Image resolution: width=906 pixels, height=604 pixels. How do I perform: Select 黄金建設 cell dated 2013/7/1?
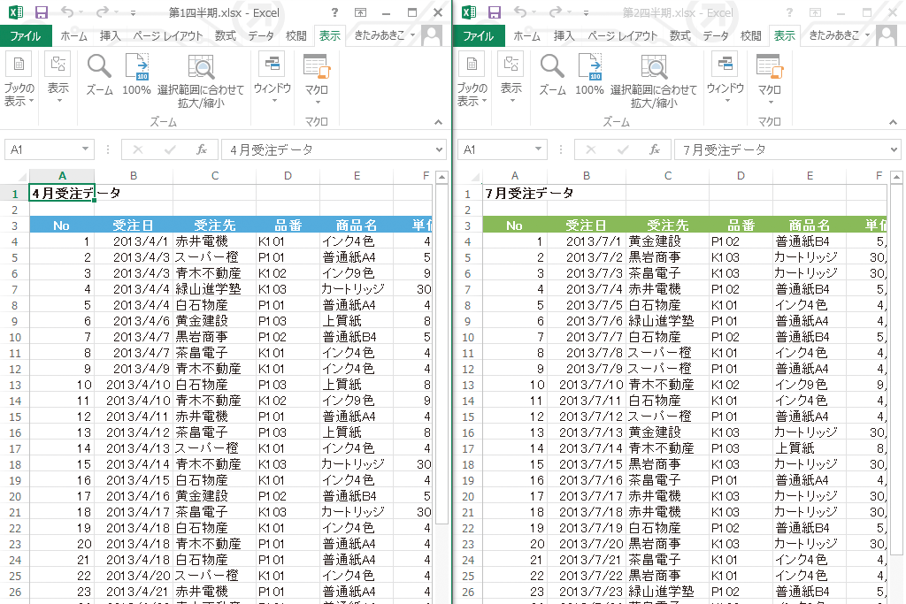click(x=668, y=241)
